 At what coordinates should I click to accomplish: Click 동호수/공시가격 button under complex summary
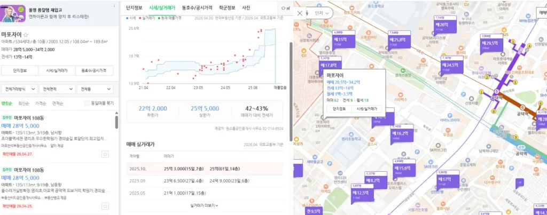[95, 70]
